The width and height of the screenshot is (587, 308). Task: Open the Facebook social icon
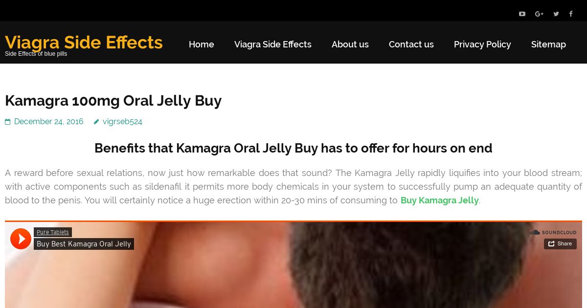point(571,14)
